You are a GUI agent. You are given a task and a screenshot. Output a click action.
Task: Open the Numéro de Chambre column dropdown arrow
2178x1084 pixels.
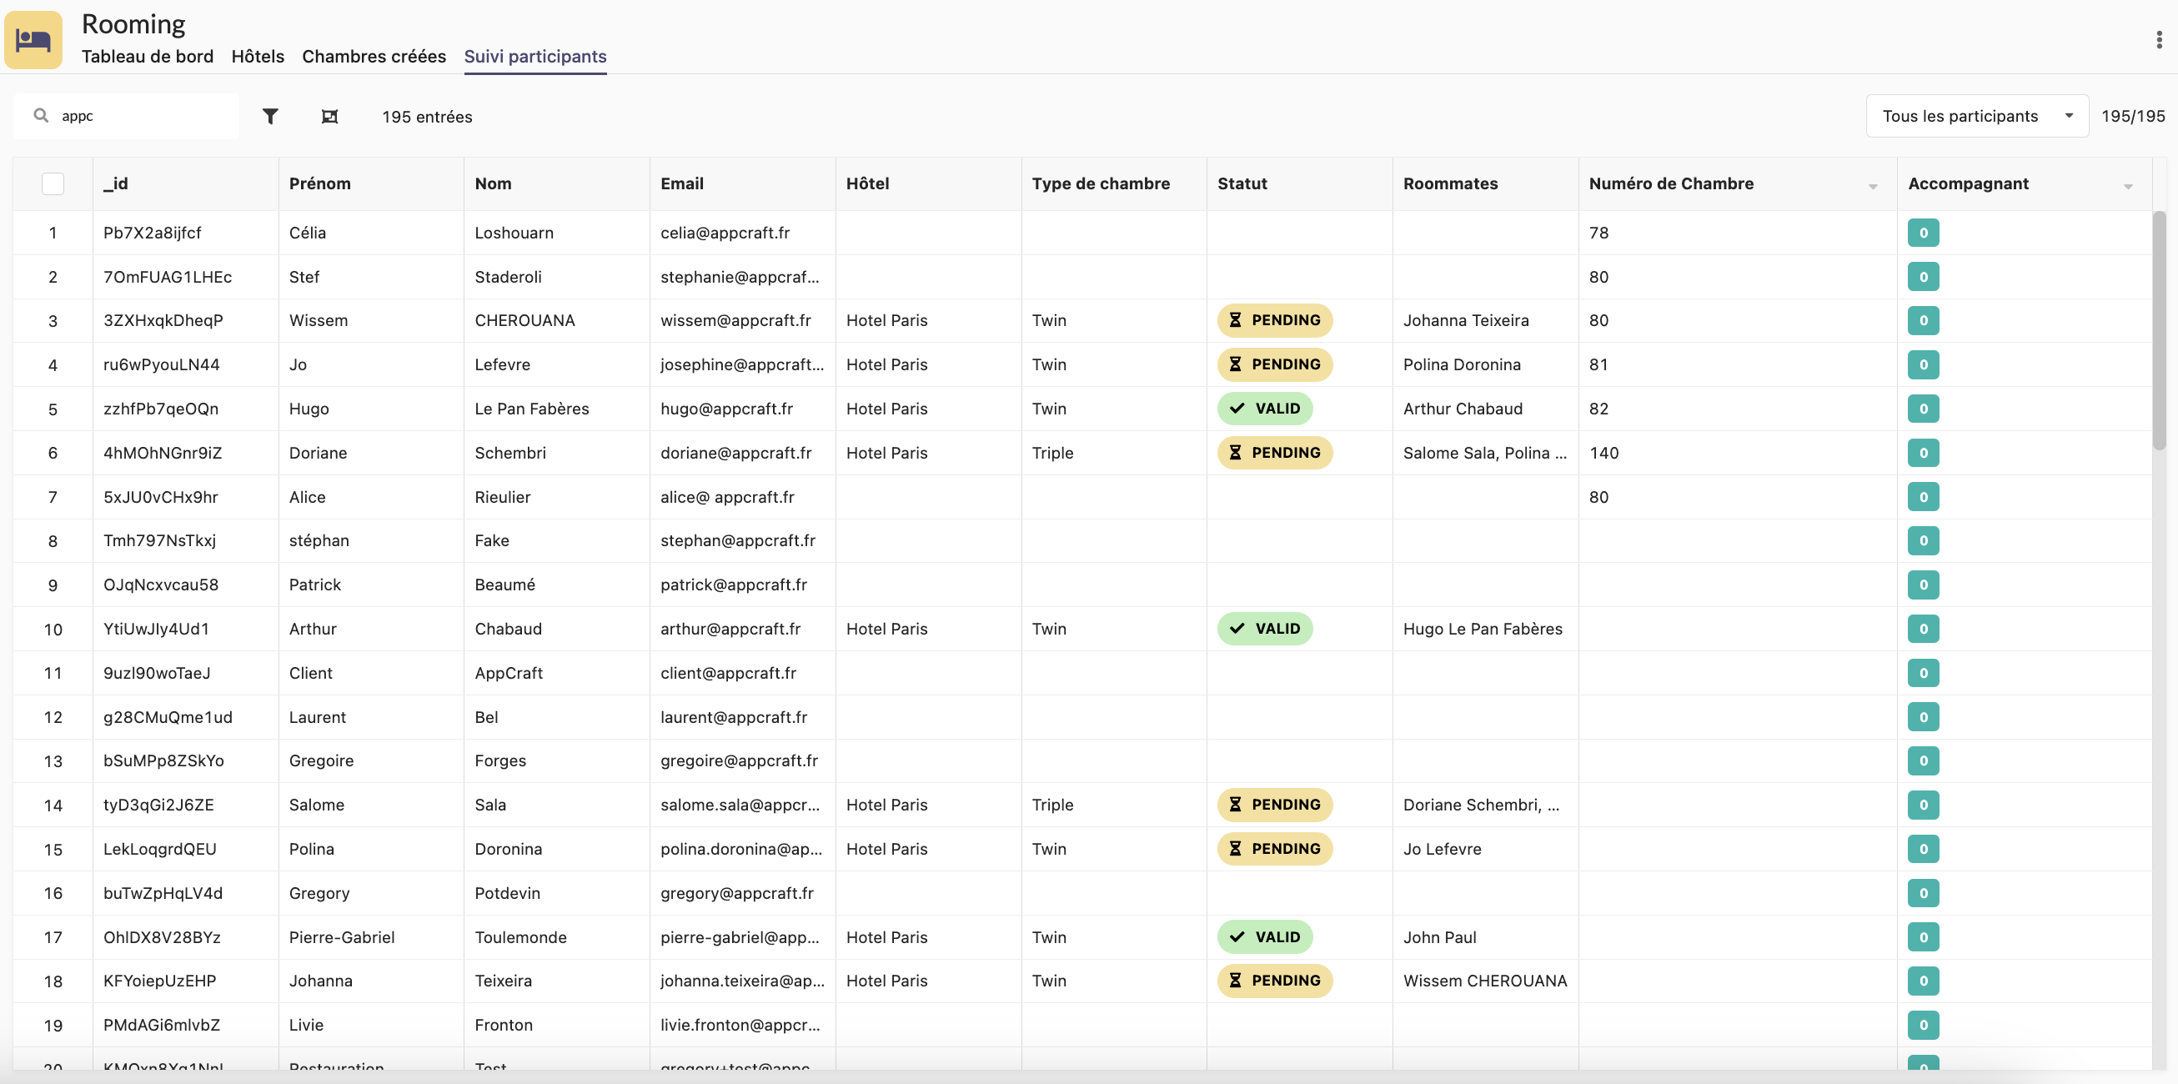pyautogui.click(x=1872, y=186)
